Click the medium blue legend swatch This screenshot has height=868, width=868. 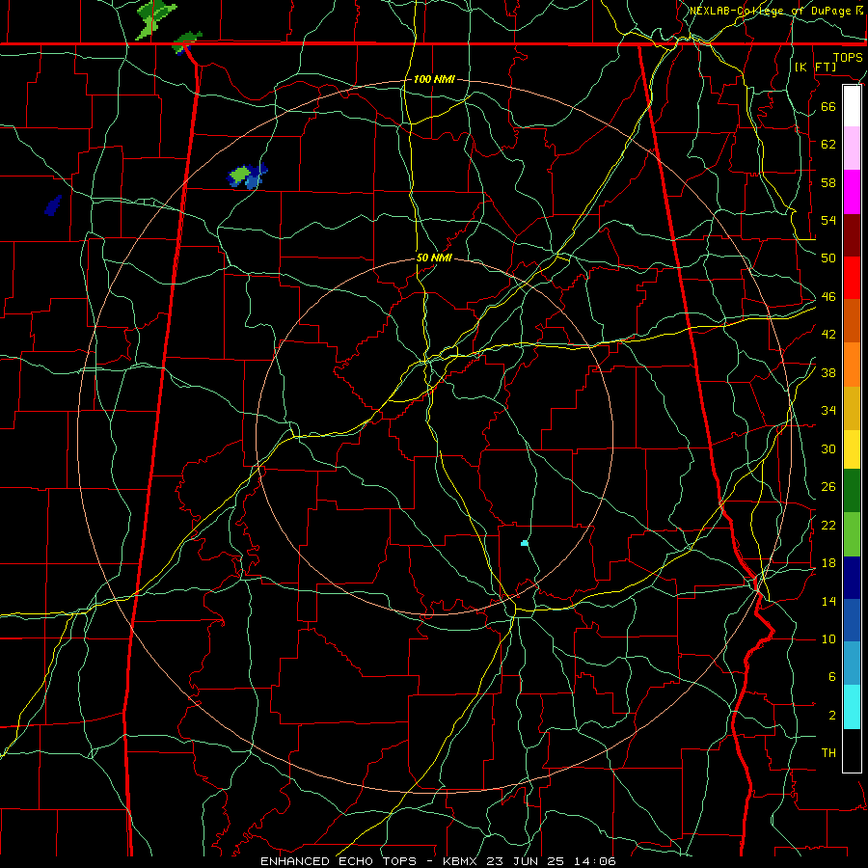(852, 620)
